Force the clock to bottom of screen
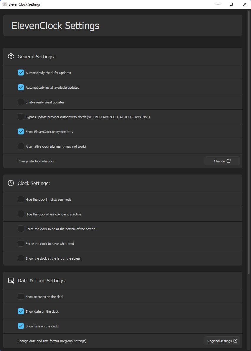Image resolution: width=251 pixels, height=351 pixels. 21,229
